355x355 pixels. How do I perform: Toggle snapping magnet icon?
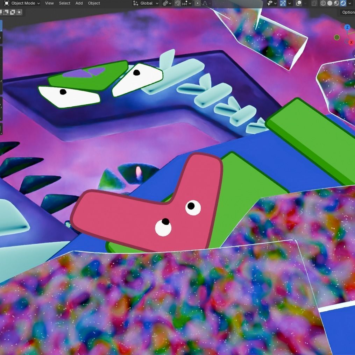(x=178, y=3)
